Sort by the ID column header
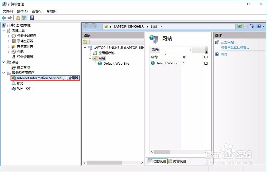 [191, 57]
